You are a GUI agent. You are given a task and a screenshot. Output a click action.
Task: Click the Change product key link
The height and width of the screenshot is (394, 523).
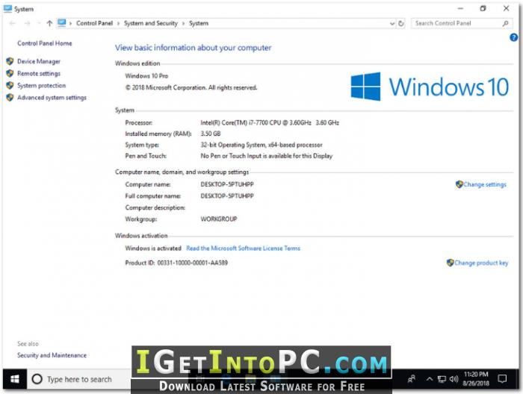coord(481,263)
